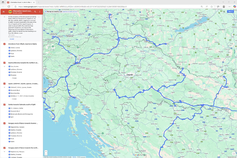Zoom in on the map
Viewport: 237px width, 158px height.
coord(46,151)
